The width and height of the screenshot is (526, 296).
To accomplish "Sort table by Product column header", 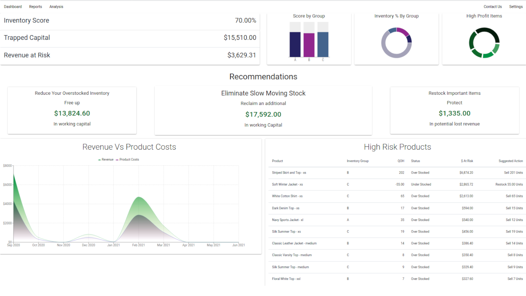I will (277, 161).
